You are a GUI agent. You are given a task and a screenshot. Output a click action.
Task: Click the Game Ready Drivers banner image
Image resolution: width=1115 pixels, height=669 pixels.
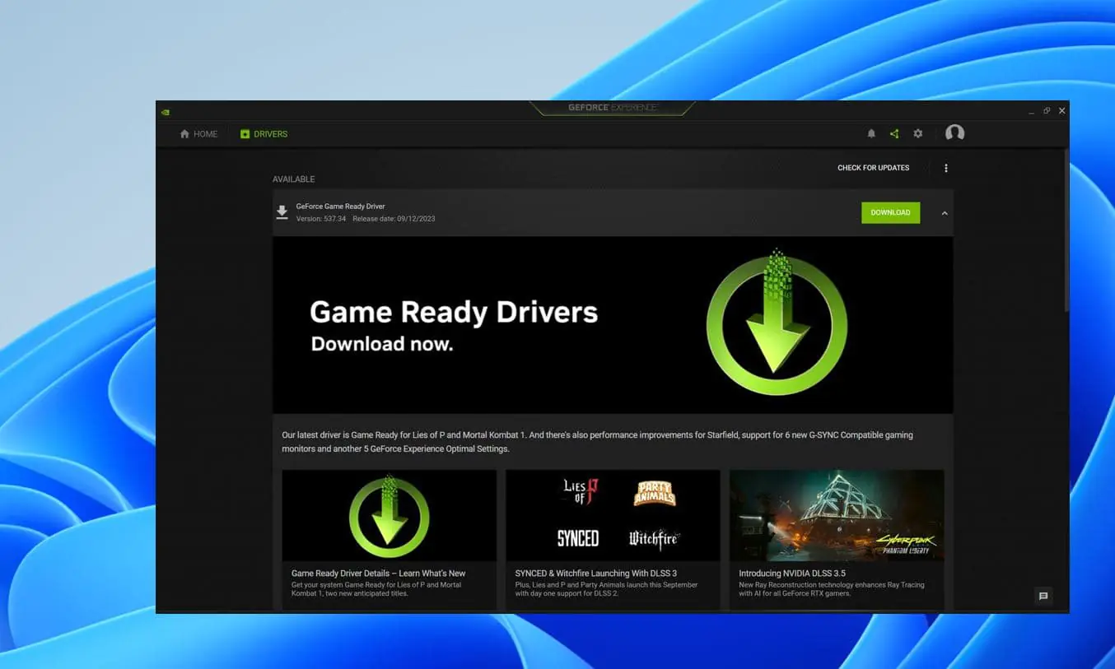pyautogui.click(x=613, y=325)
